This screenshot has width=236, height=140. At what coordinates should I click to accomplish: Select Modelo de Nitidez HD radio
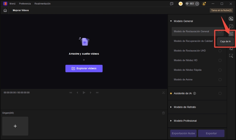[220, 60]
